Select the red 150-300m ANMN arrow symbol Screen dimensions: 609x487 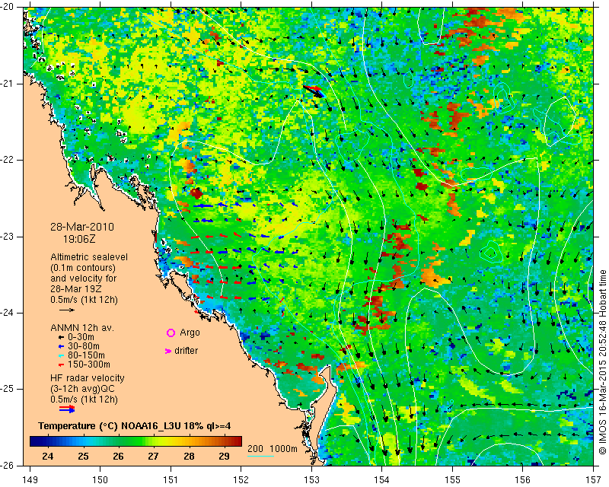(61, 365)
